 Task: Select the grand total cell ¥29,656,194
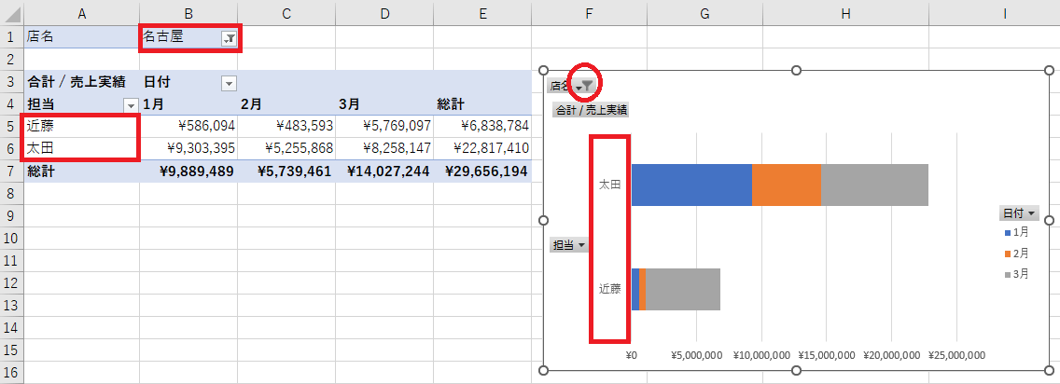tap(481, 171)
